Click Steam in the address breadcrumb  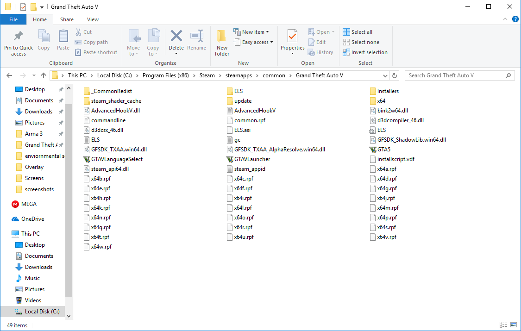207,75
